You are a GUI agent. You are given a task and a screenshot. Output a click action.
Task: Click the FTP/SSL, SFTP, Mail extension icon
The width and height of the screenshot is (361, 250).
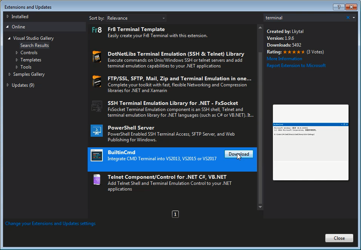97,81
